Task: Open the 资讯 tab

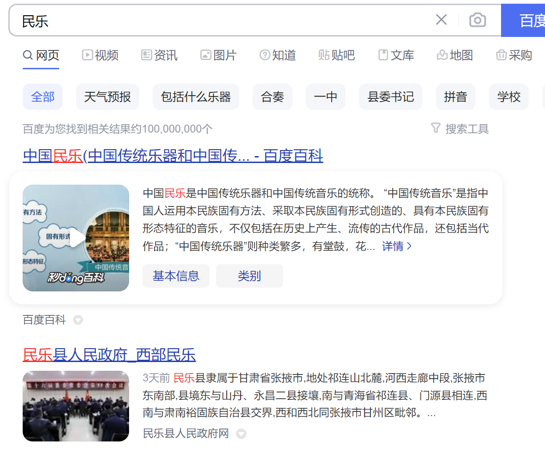Action: click(159, 55)
